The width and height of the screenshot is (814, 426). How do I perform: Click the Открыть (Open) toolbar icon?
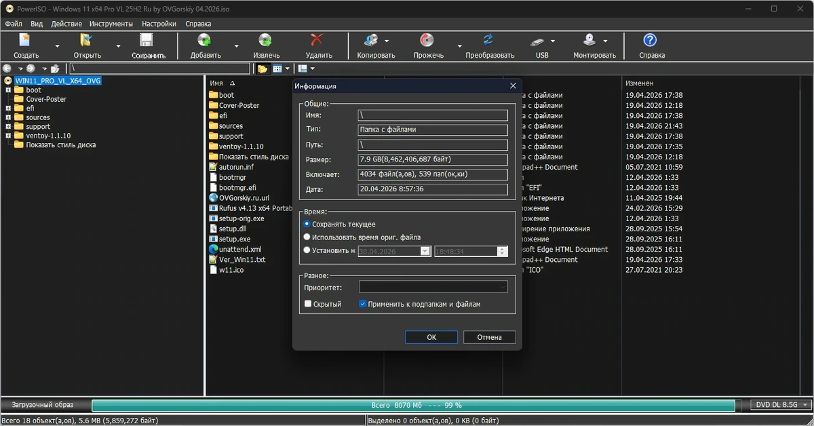point(86,41)
